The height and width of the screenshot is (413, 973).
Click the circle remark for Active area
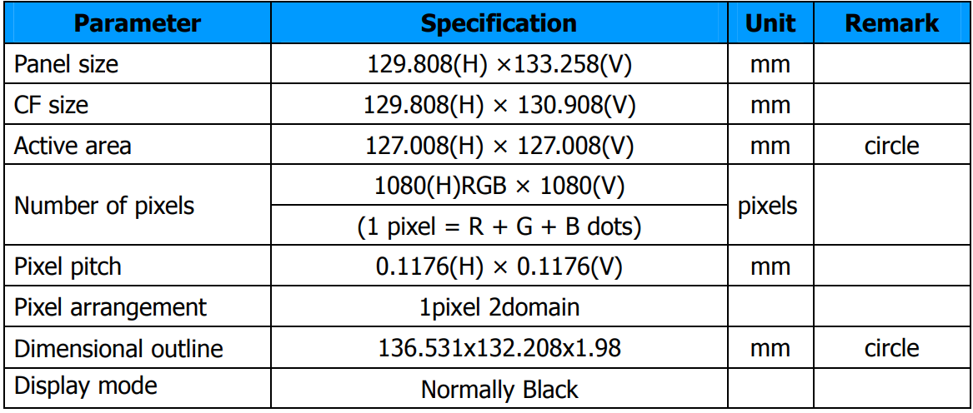[892, 145]
